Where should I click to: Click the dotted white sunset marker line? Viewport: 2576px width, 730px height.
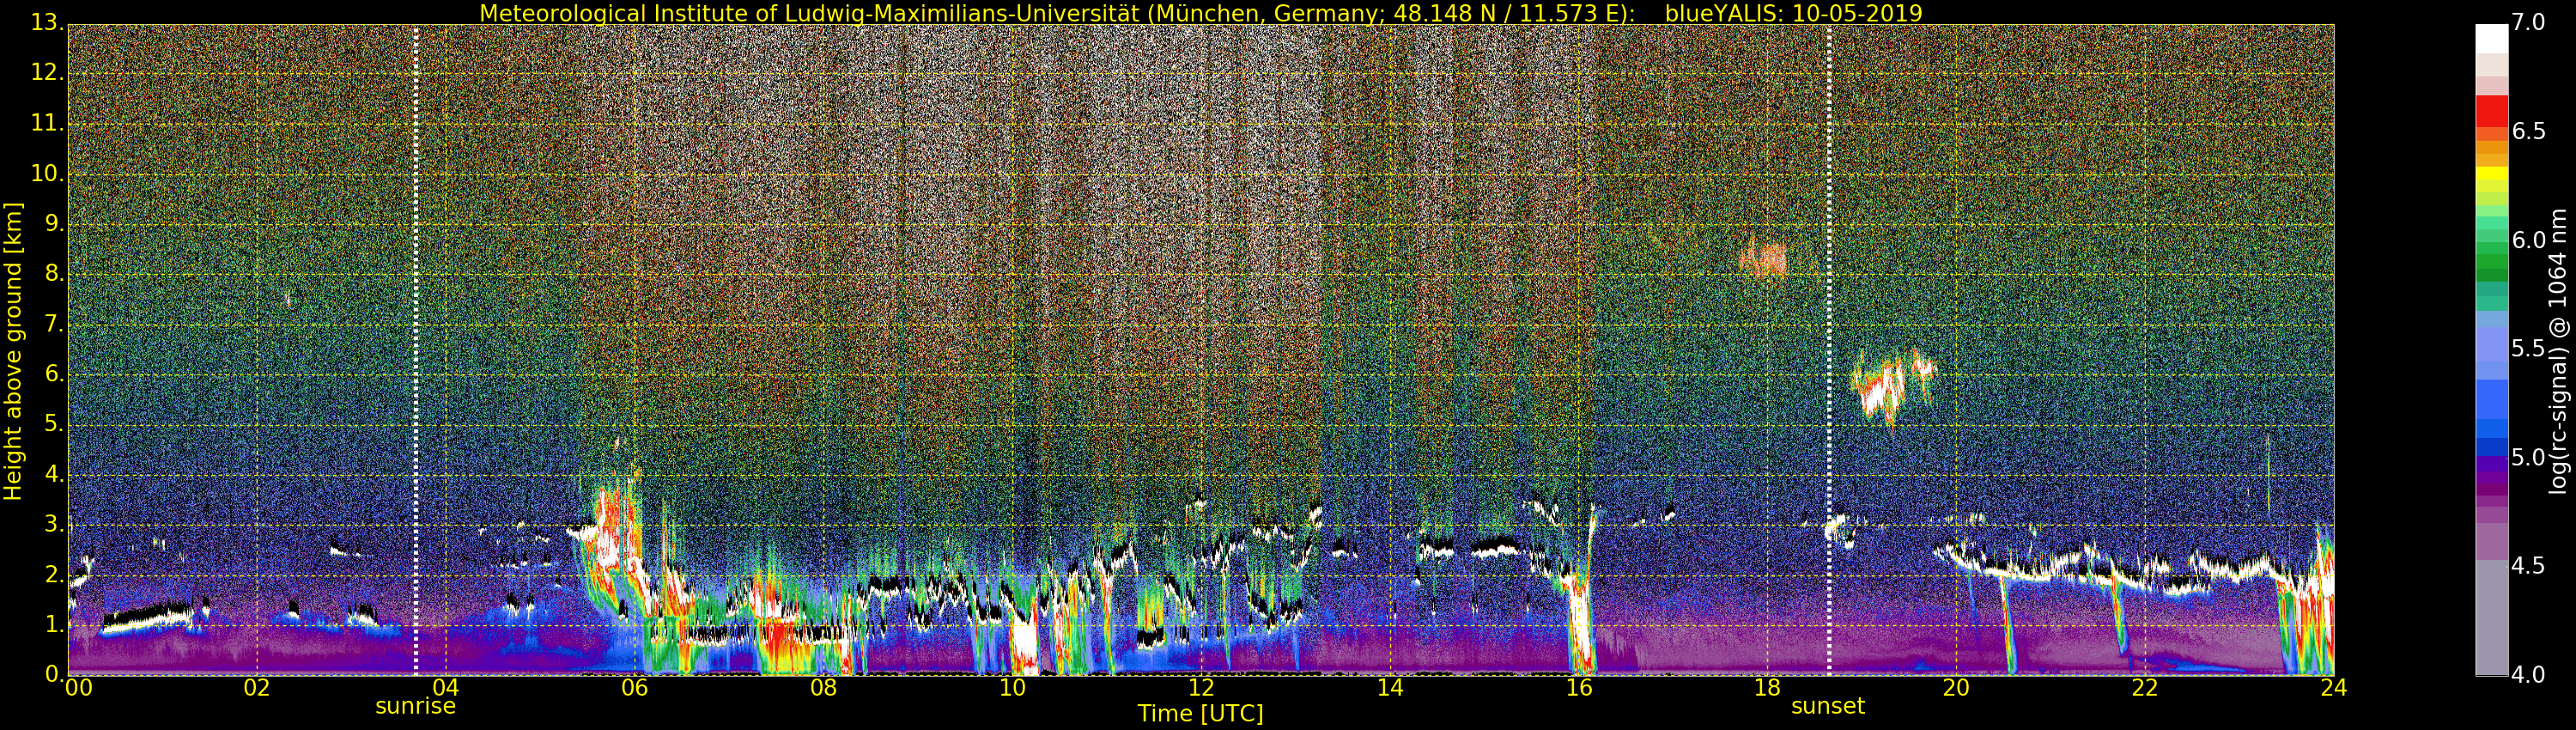coord(1829,350)
